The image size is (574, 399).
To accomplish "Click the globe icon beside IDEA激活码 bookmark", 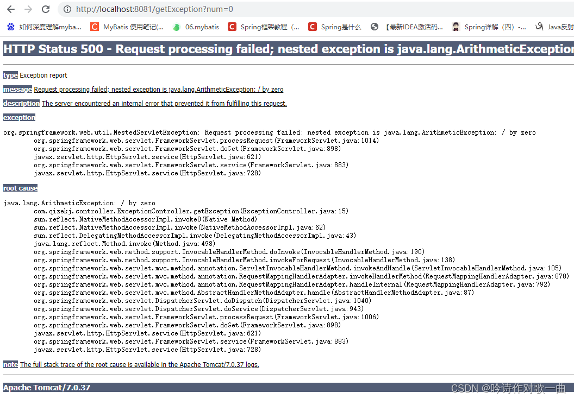I will (x=374, y=27).
